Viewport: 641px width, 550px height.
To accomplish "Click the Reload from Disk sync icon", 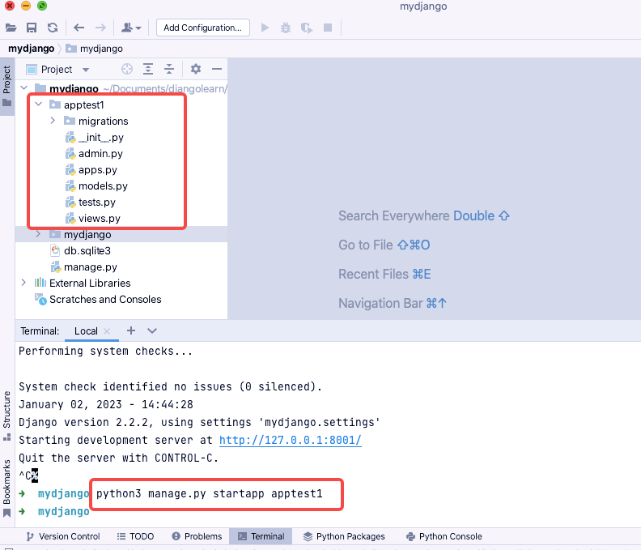I will point(53,28).
